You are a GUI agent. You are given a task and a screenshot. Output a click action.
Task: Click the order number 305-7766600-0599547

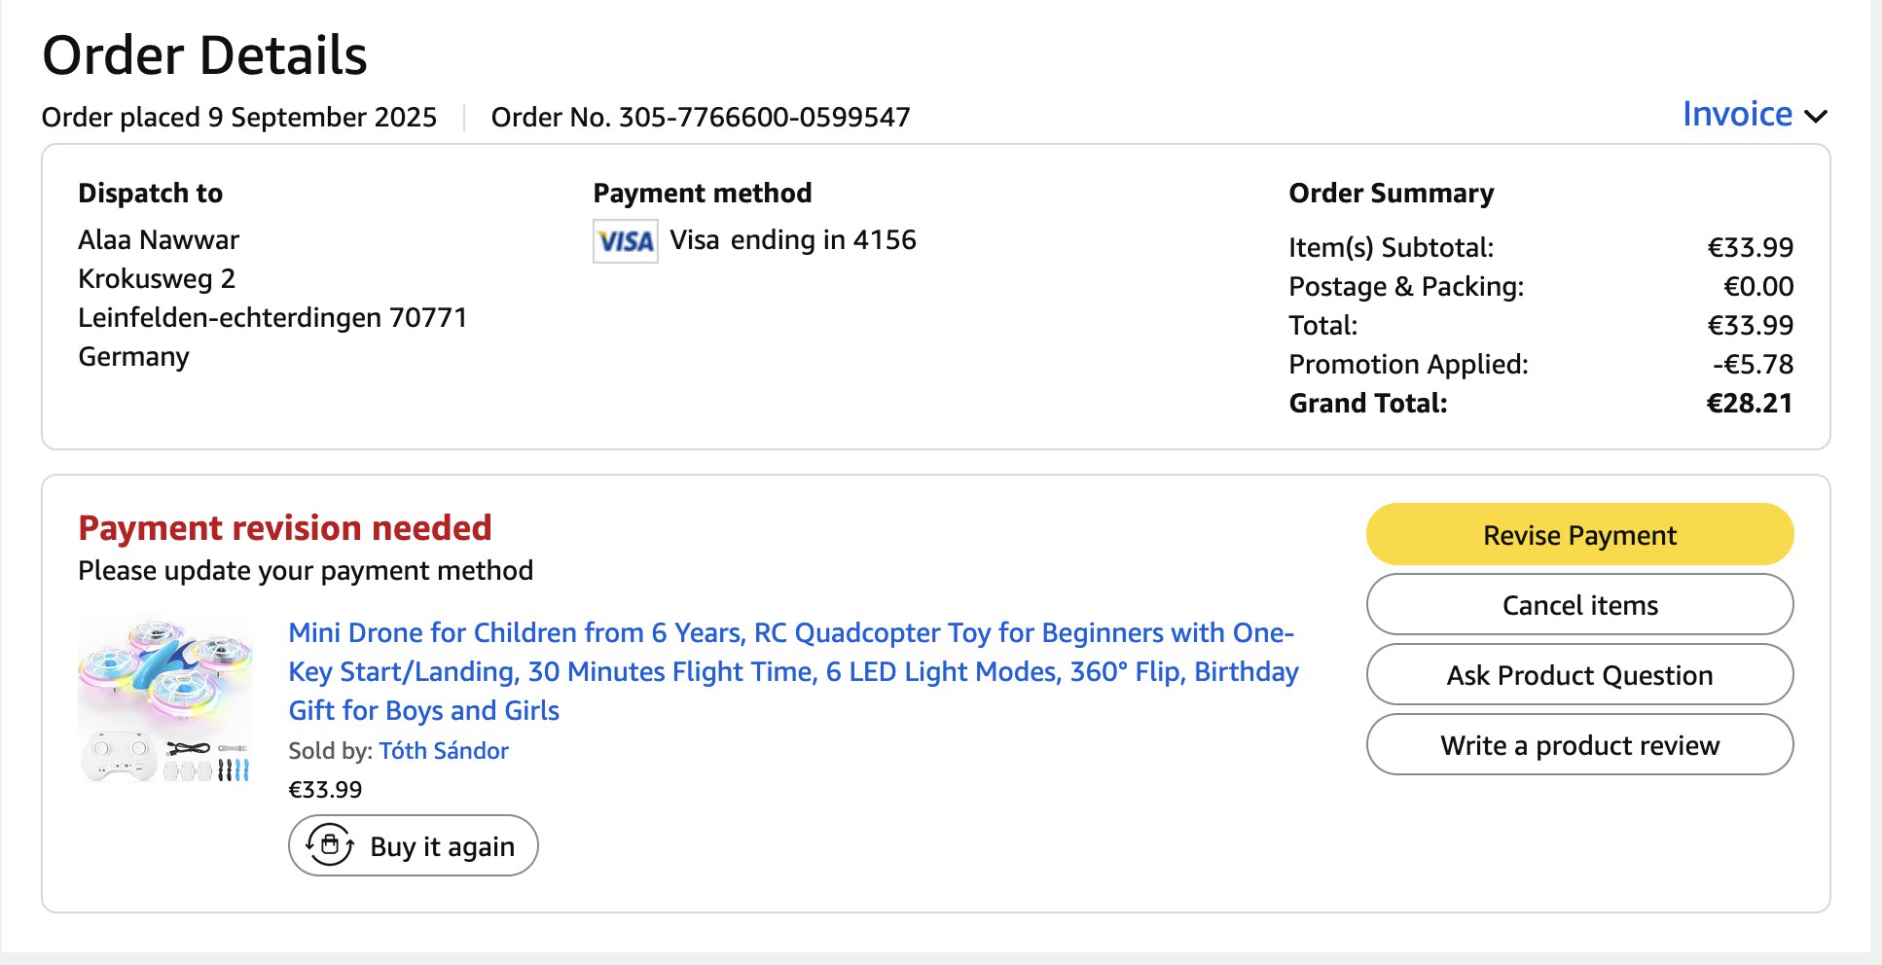point(764,118)
